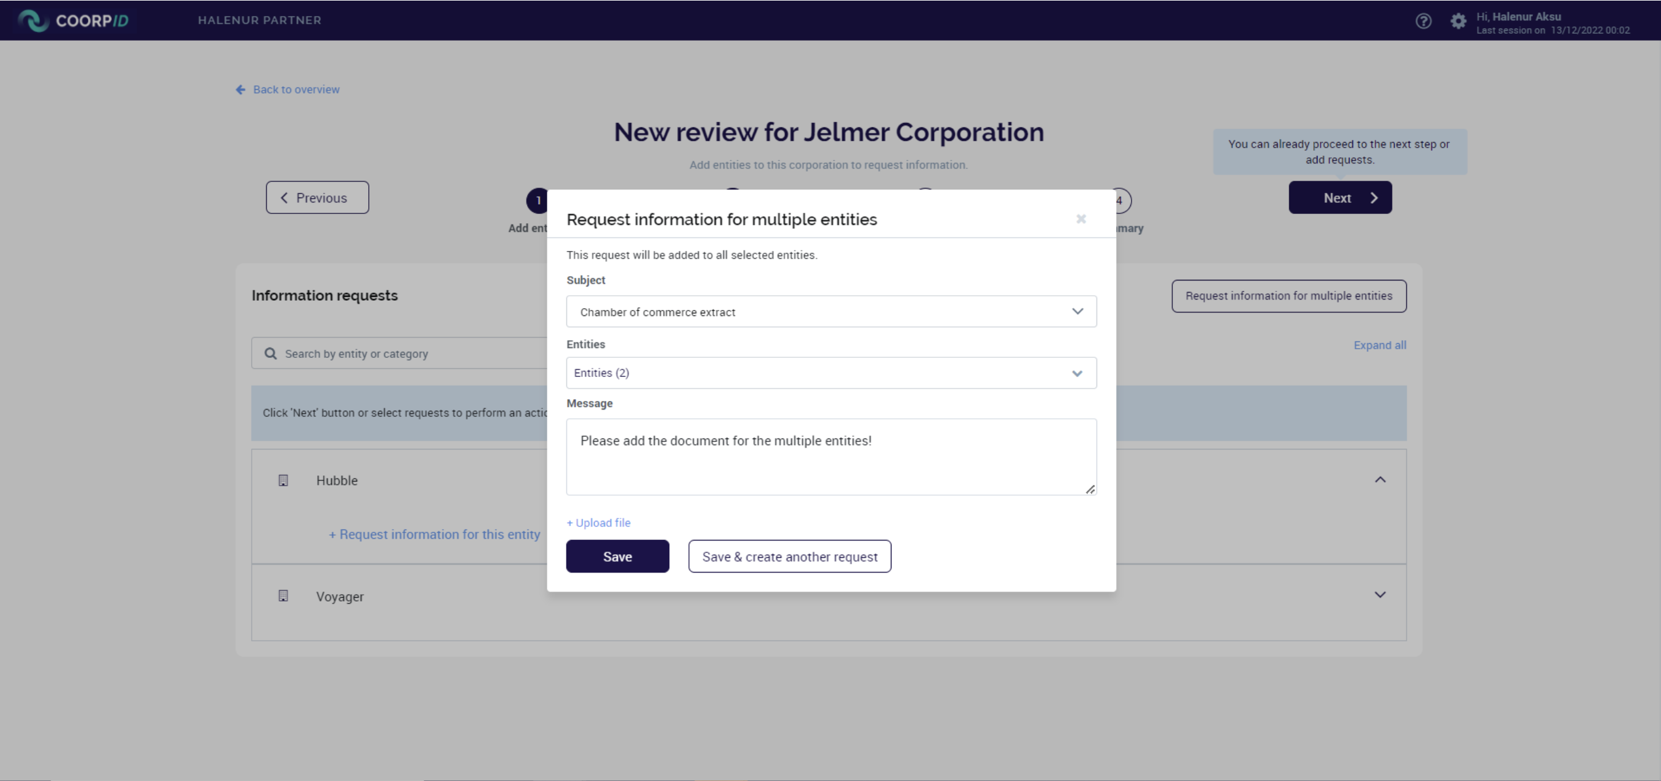Click the Voyager entity building icon

coord(283,595)
